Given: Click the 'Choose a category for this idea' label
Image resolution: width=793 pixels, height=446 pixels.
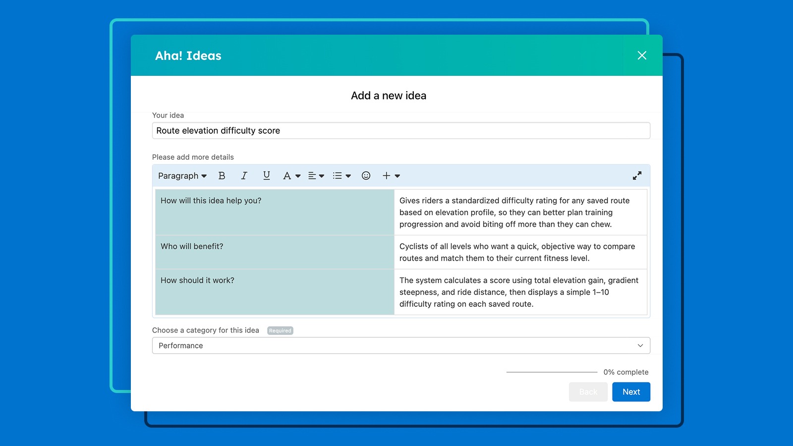Looking at the screenshot, I should [206, 331].
